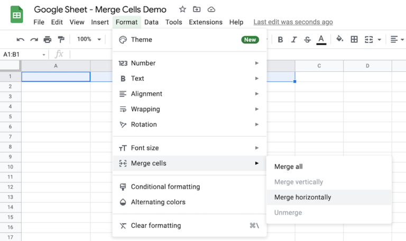This screenshot has width=406, height=241.
Task: Open merge type dropdown arrow in toolbar
Action: pyautogui.click(x=380, y=40)
